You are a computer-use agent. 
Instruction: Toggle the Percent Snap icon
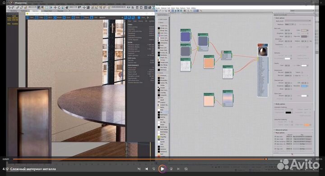(x=101, y=8)
